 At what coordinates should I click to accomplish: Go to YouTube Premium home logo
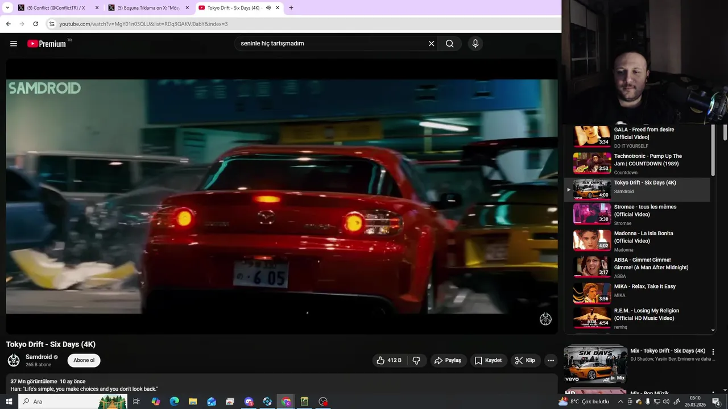pos(47,43)
